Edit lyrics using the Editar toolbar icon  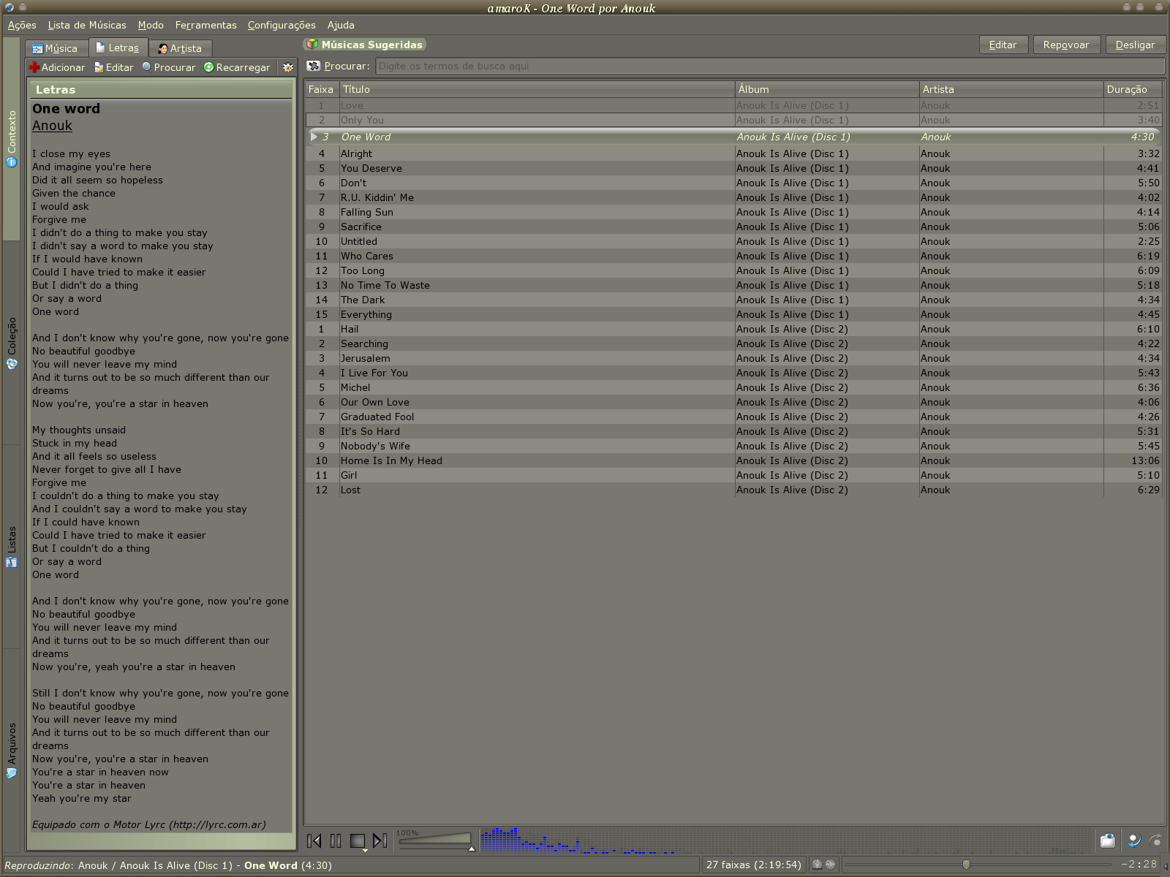point(113,67)
